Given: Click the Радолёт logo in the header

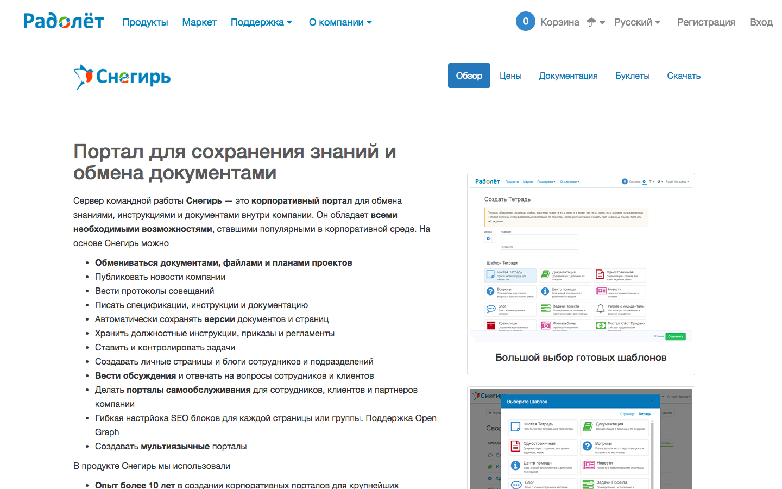Looking at the screenshot, I should 63,21.
